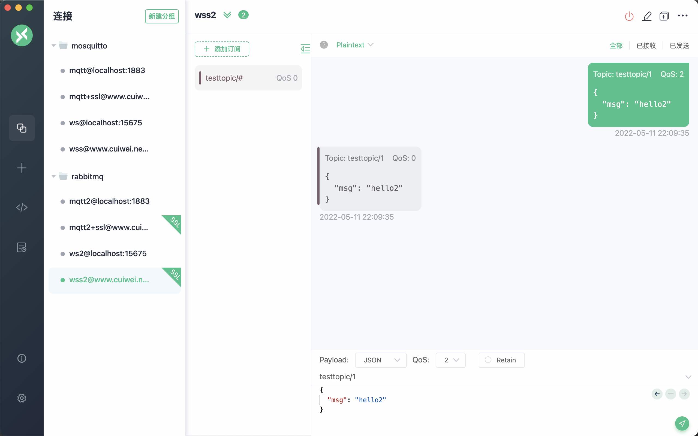Click testtopic/# subscription color bar

point(200,78)
